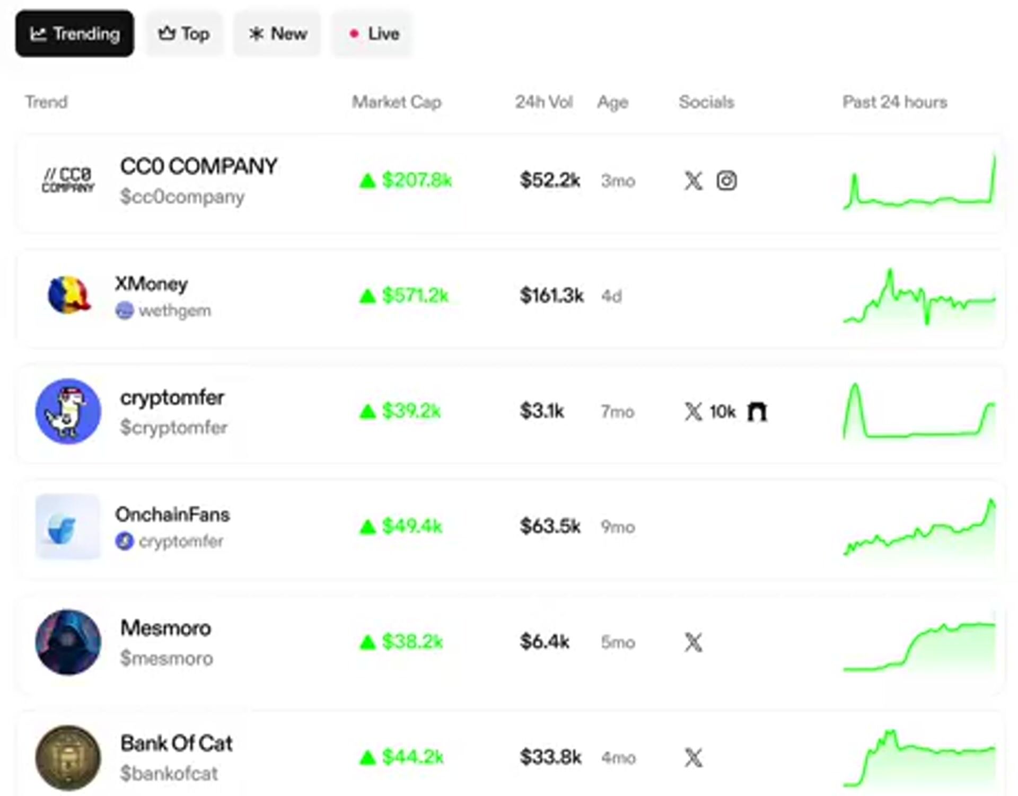Open the cryptomfer creator link under OnchainFans

(170, 542)
